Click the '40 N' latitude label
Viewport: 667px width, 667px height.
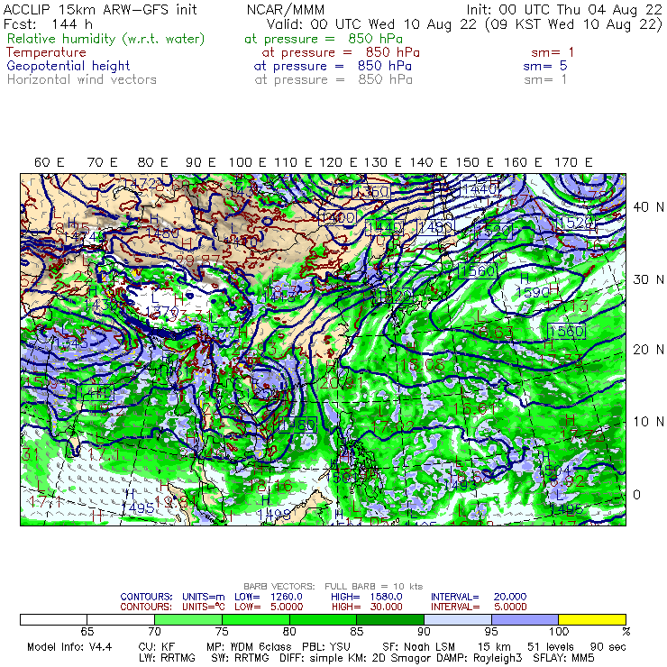pyautogui.click(x=648, y=207)
